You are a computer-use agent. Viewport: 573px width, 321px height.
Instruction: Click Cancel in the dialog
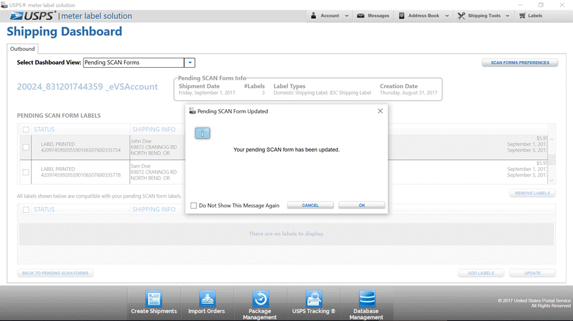pos(310,206)
